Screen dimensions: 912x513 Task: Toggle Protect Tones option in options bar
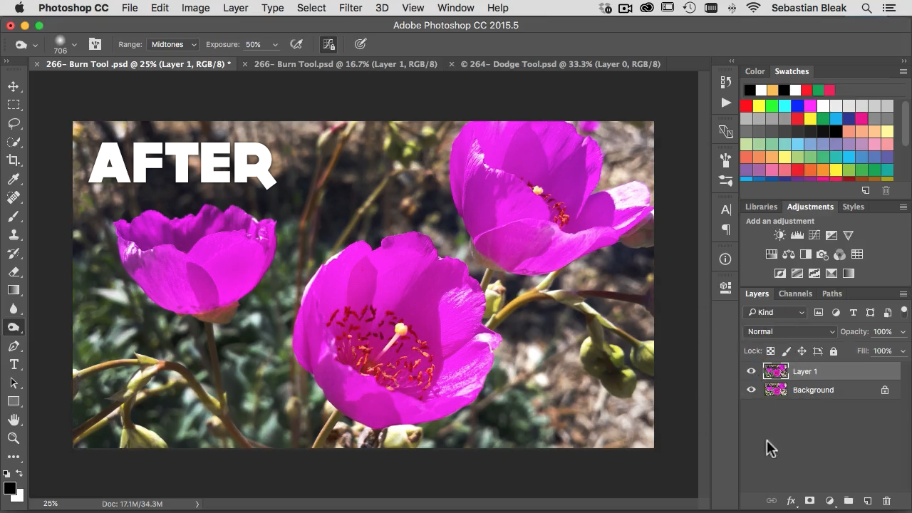tap(328, 44)
